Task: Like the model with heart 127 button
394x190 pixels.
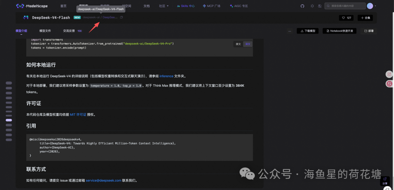Action: point(346,18)
